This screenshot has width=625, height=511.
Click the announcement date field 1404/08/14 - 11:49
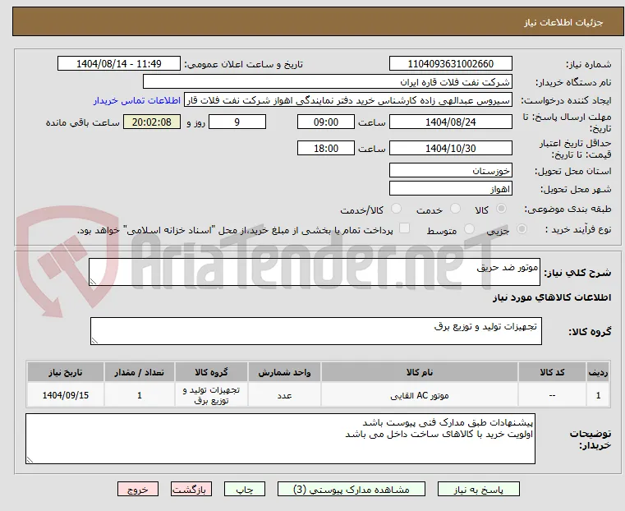(119, 64)
